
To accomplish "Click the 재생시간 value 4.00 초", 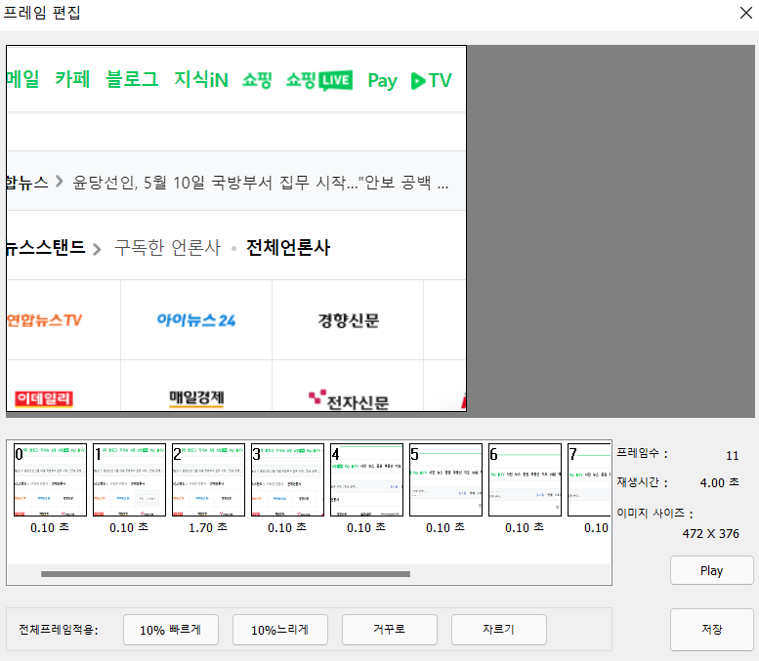I will 719,482.
